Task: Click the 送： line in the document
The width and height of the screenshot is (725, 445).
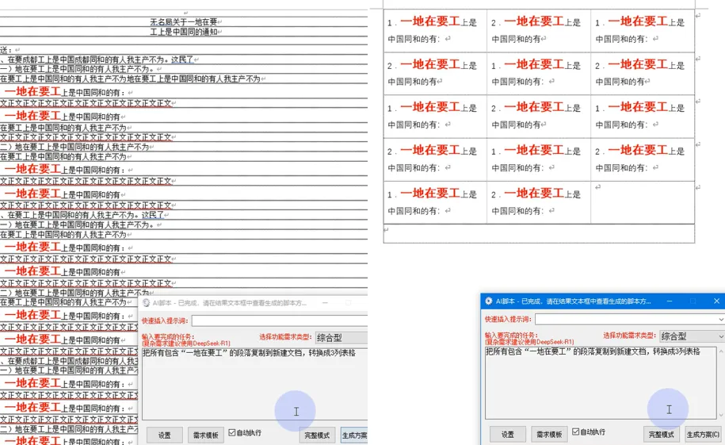Action: 7,49
